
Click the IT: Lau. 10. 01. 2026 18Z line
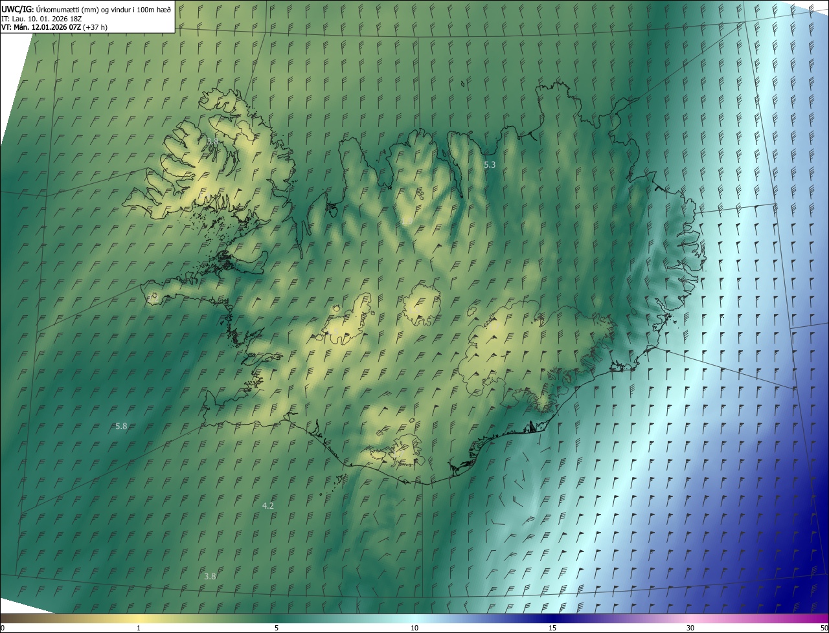tap(41, 18)
